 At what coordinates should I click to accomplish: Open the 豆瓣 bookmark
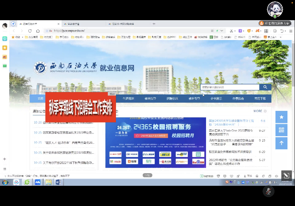[x=214, y=37]
